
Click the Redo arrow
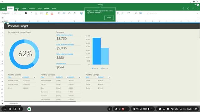pos(198,8)
